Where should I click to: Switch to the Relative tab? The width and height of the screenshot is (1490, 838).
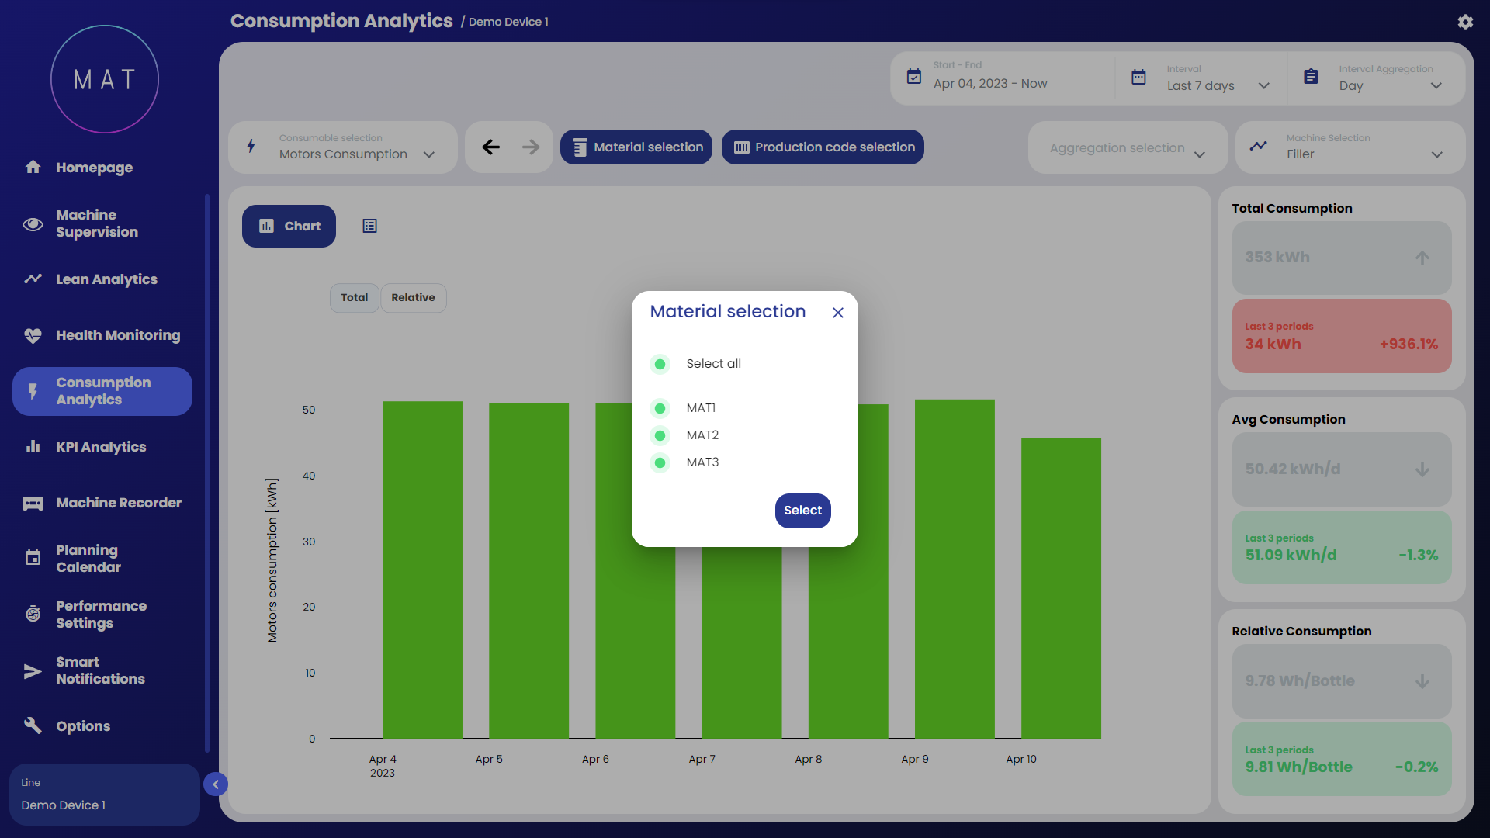pyautogui.click(x=413, y=297)
